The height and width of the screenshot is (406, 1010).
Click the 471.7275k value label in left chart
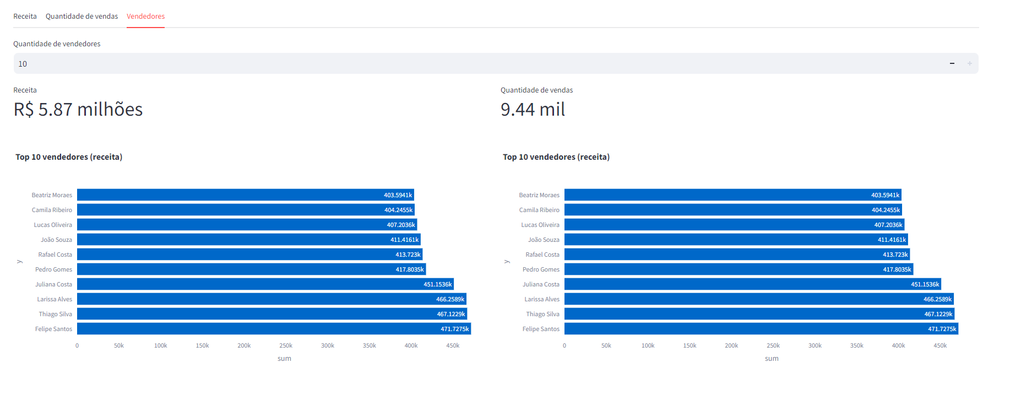(455, 329)
